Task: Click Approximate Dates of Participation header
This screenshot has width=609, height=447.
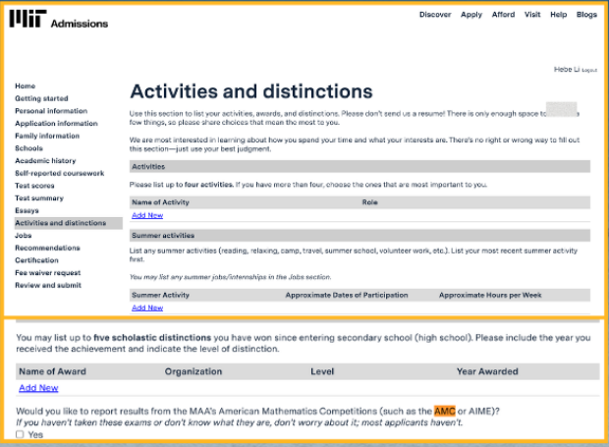Action: pos(347,295)
